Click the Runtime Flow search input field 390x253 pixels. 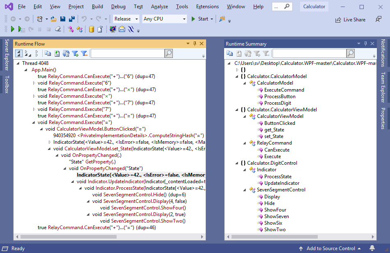click(x=127, y=53)
